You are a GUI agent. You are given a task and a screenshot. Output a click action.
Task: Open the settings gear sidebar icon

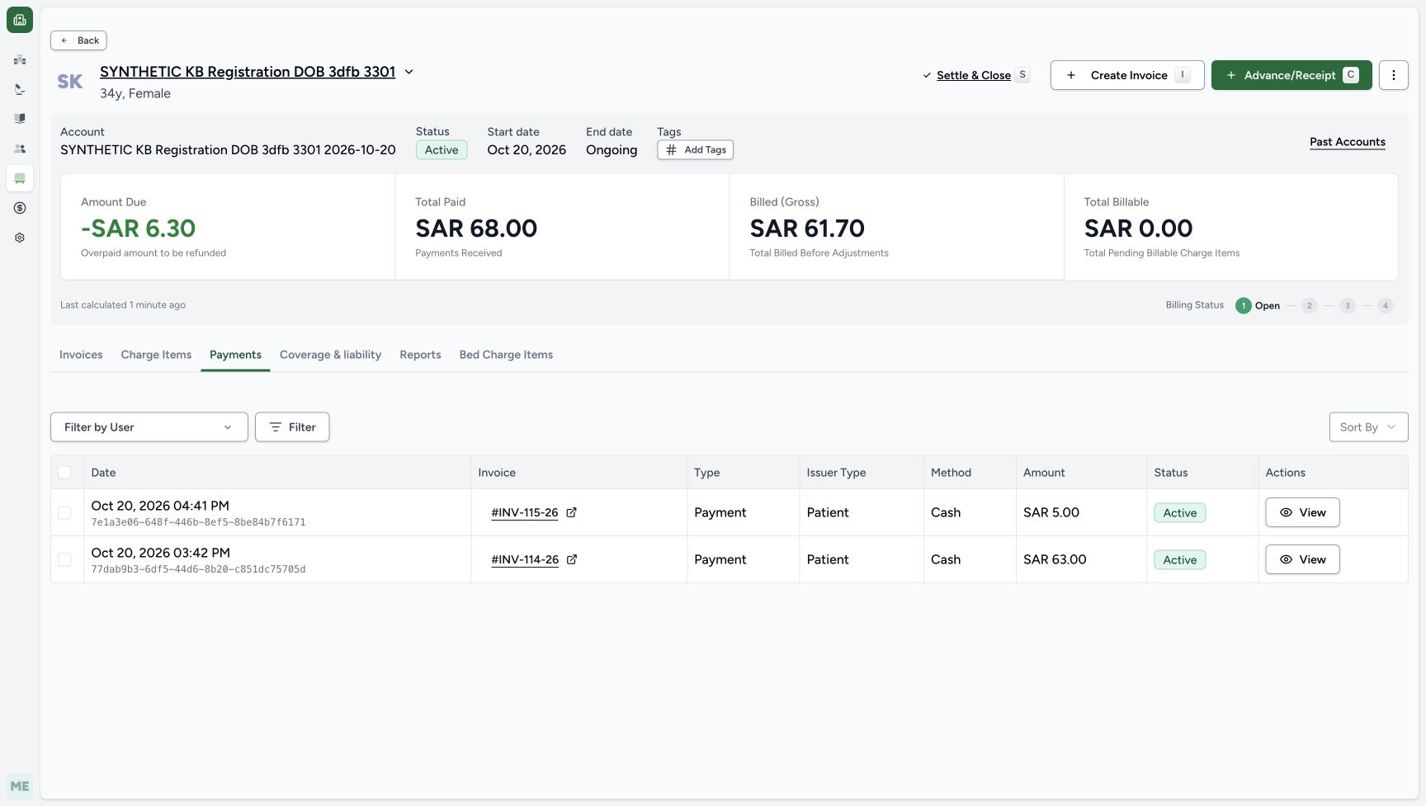pos(20,238)
